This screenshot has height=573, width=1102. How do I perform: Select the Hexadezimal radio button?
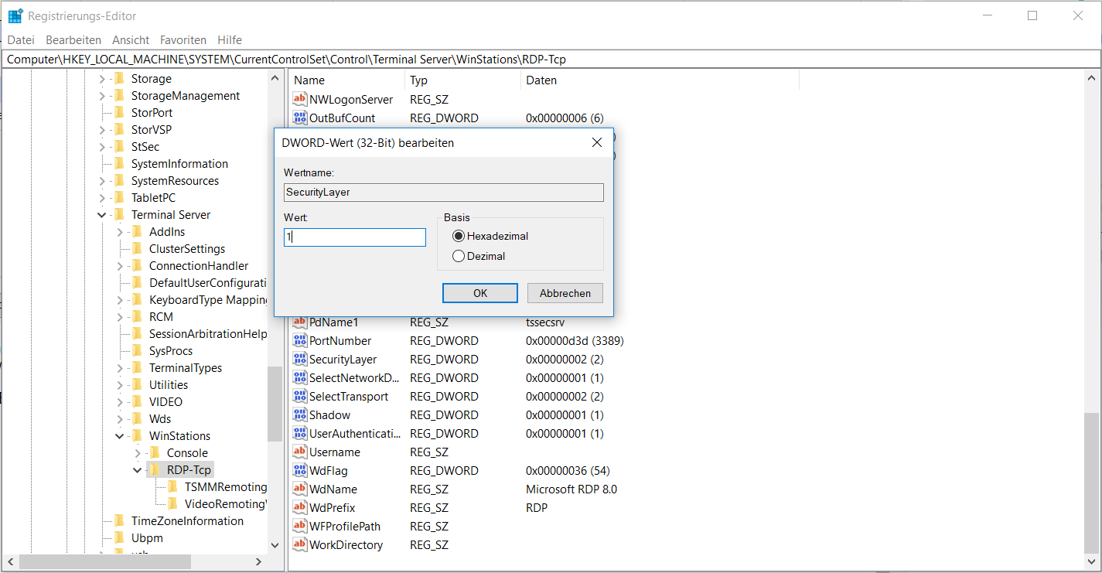[x=459, y=236]
